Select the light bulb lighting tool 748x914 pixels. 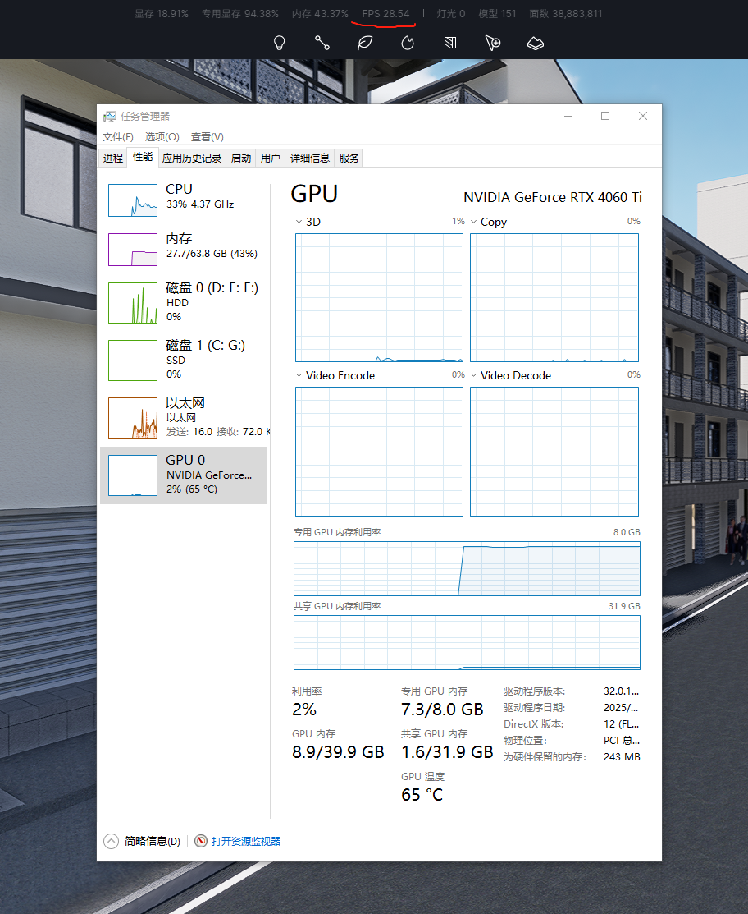pos(279,43)
